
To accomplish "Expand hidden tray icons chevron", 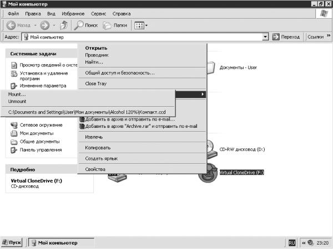I will [x=304, y=243].
